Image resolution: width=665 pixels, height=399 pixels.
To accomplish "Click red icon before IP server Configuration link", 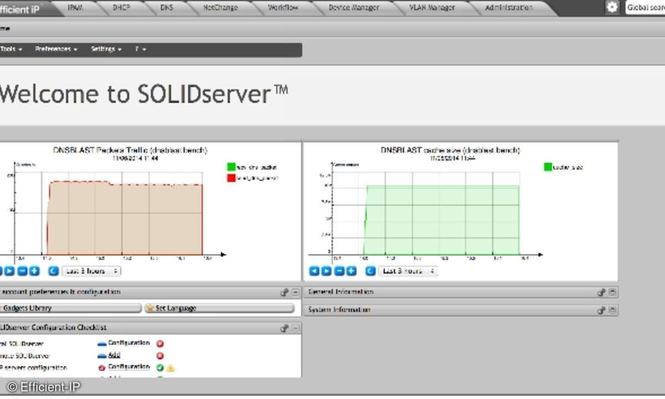I will pos(102,367).
